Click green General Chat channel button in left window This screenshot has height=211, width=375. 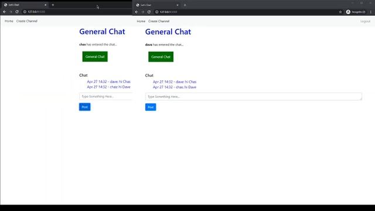point(95,57)
